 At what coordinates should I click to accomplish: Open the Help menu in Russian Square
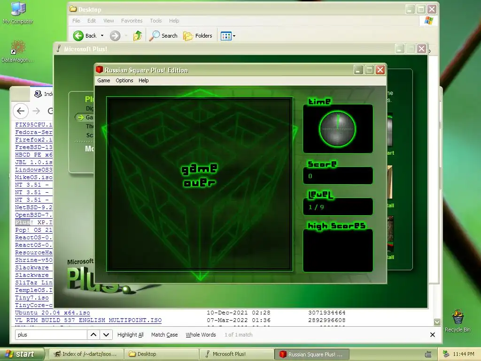tap(143, 80)
